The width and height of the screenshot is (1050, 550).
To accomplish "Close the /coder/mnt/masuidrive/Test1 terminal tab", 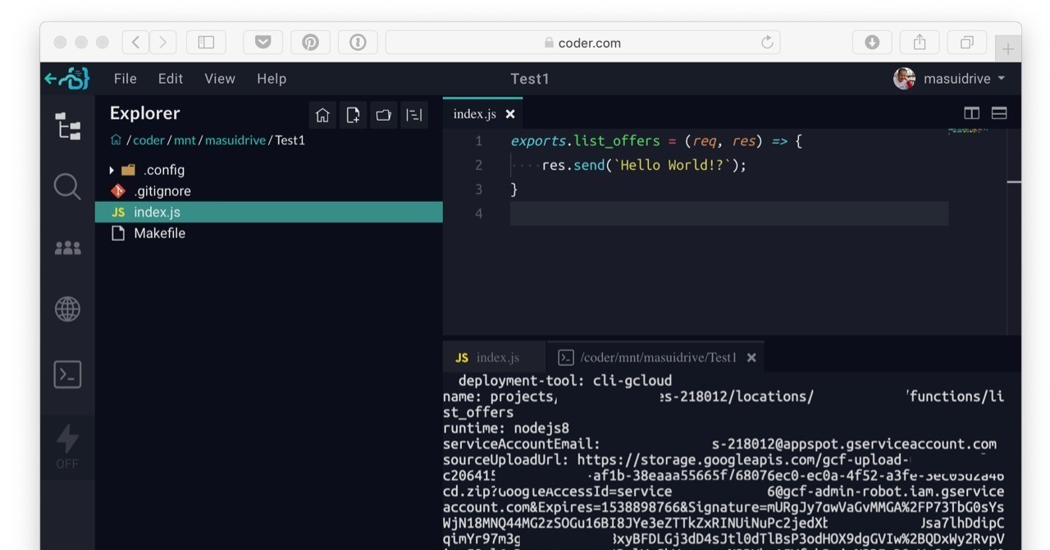I will (x=751, y=358).
